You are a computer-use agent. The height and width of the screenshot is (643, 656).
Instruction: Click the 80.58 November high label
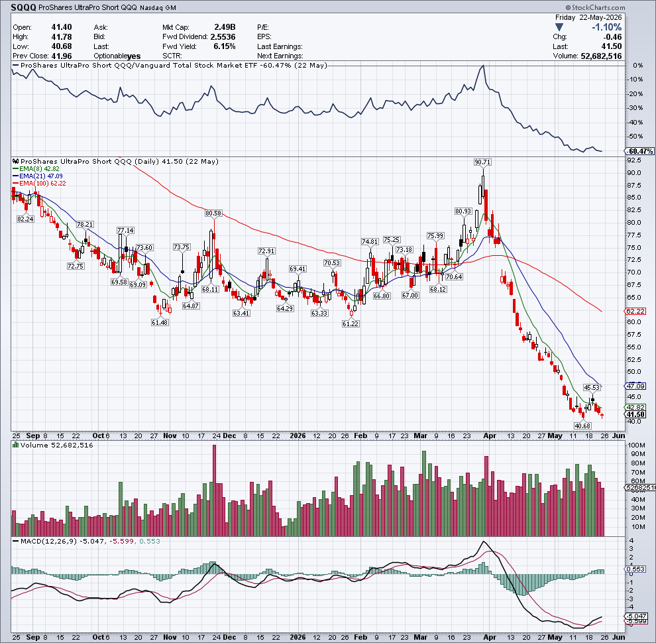[x=213, y=213]
